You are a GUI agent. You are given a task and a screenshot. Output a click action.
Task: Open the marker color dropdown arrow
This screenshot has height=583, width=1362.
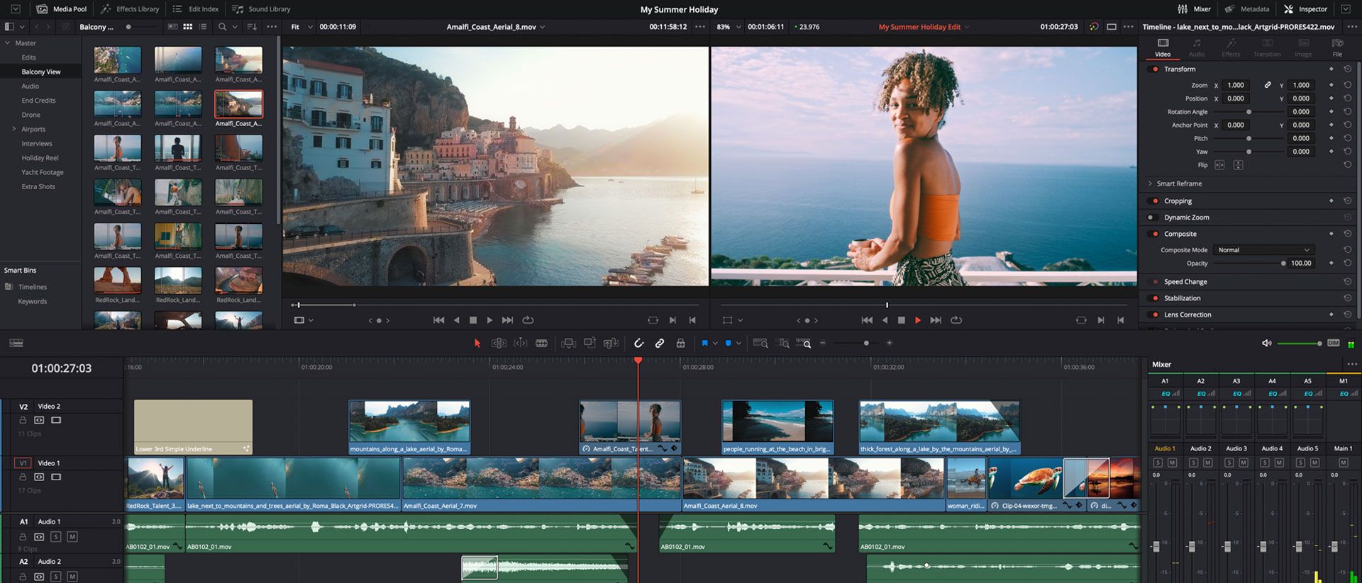[x=738, y=343]
